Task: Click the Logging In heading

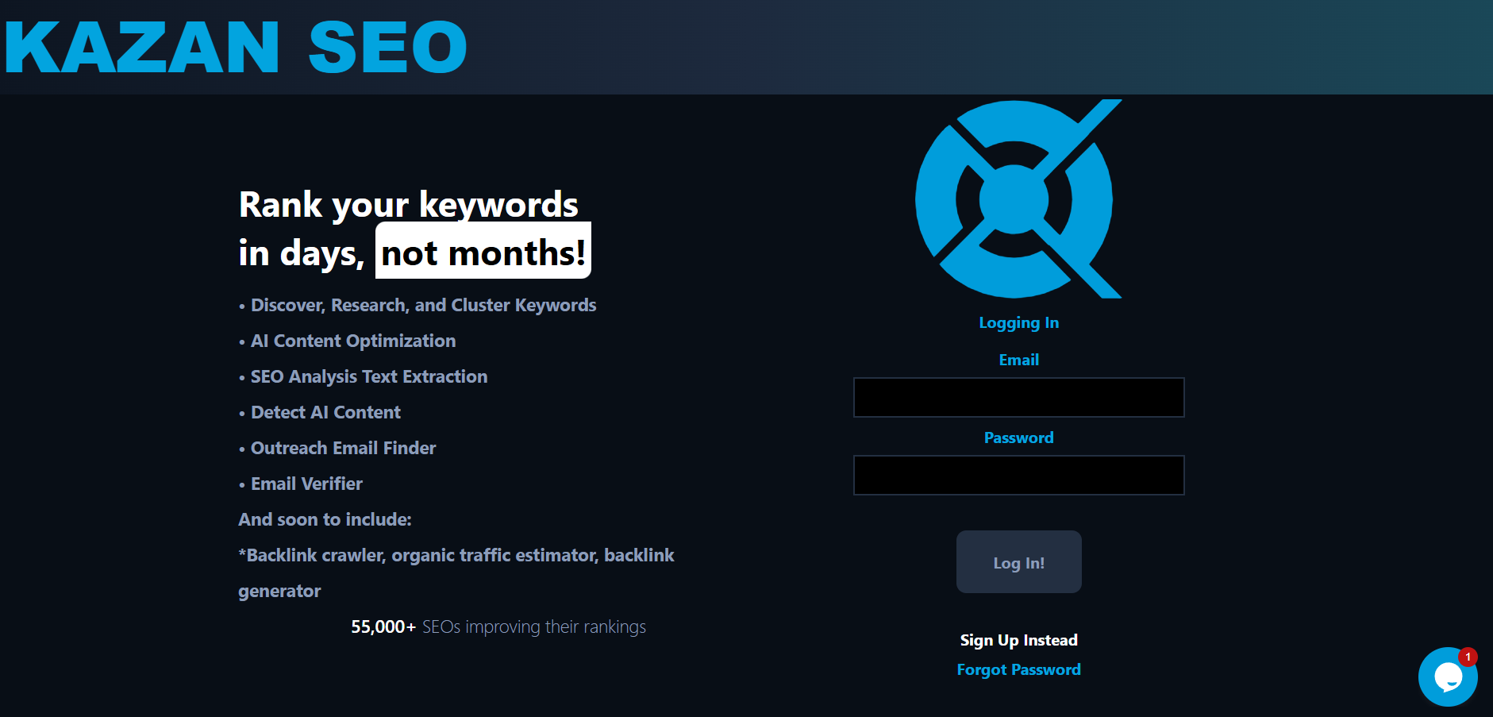Action: pos(1018,323)
